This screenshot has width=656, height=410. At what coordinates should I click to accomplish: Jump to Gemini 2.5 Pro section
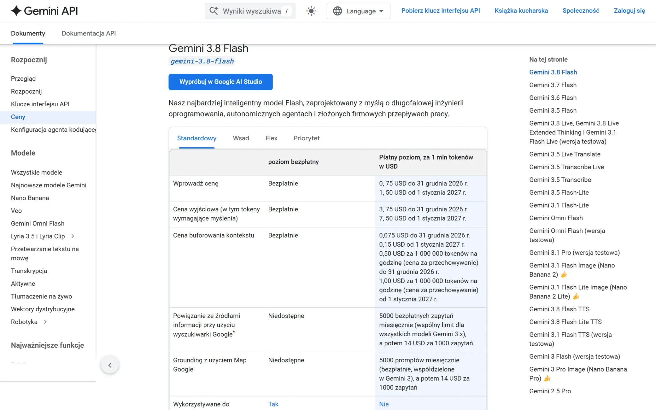click(x=550, y=391)
